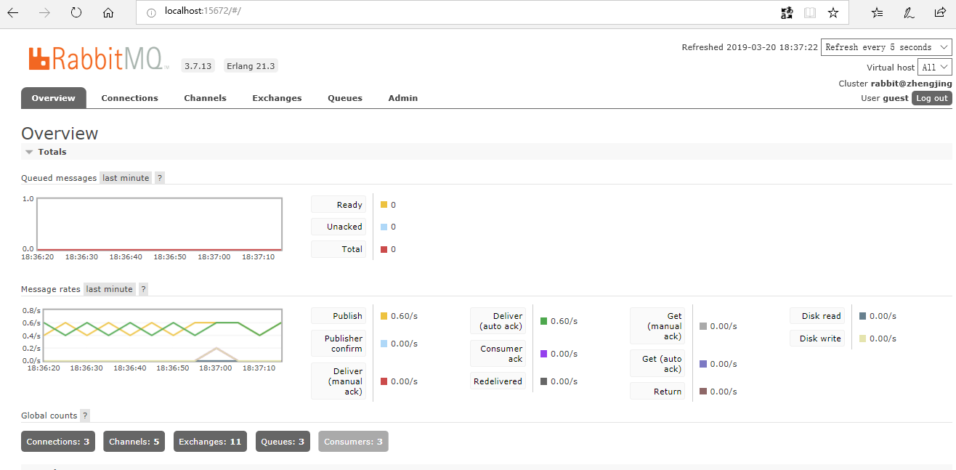Click the share page icon
The image size is (956, 470).
pyautogui.click(x=939, y=12)
